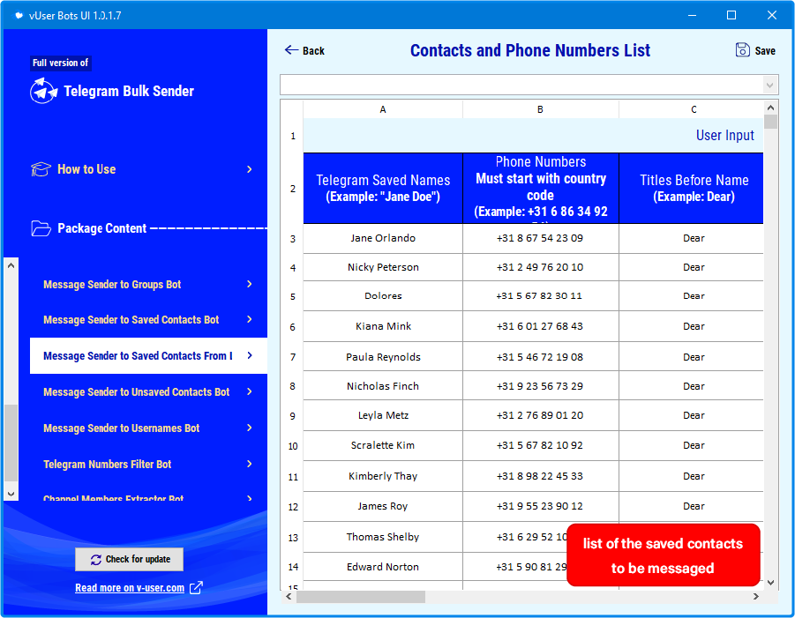Click the How to Use graduation cap icon

pyautogui.click(x=41, y=169)
